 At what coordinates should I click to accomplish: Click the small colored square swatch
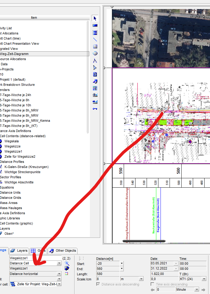pos(67,274)
